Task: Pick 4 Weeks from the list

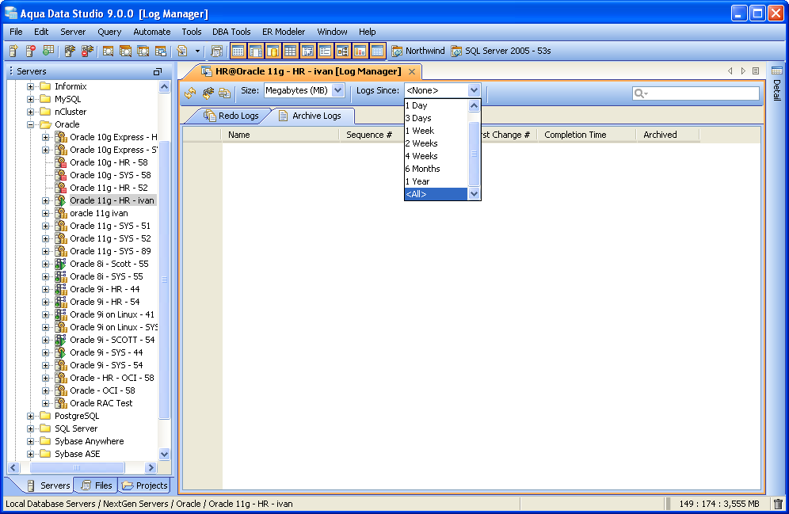Action: [436, 156]
